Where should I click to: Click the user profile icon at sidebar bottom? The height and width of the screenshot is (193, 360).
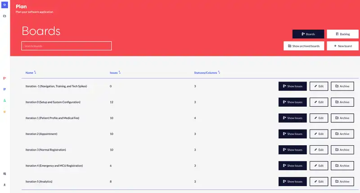click(4, 185)
